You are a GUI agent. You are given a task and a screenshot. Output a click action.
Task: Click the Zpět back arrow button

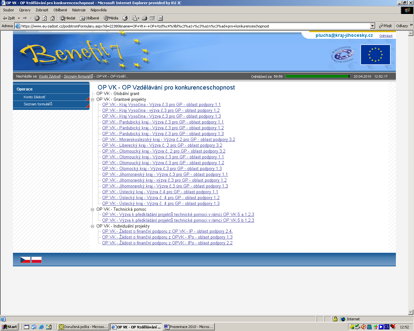coord(9,18)
